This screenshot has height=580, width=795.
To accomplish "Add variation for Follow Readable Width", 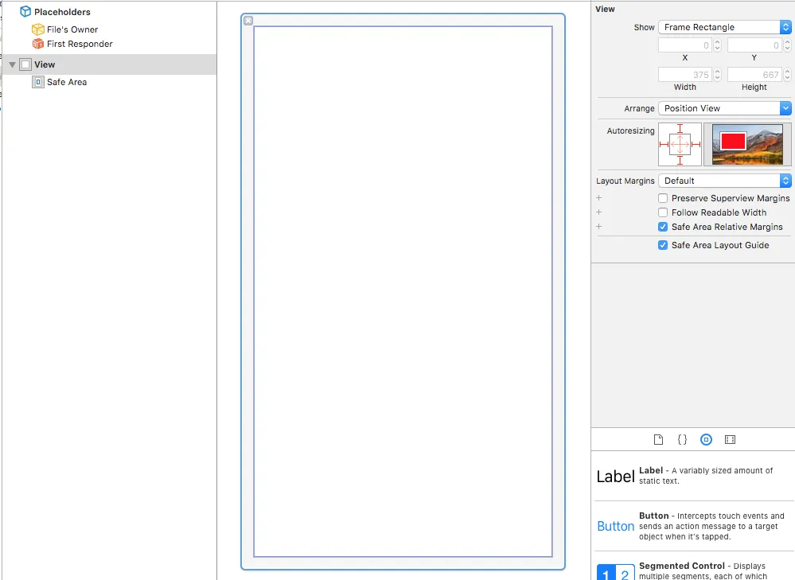I will pyautogui.click(x=598, y=212).
